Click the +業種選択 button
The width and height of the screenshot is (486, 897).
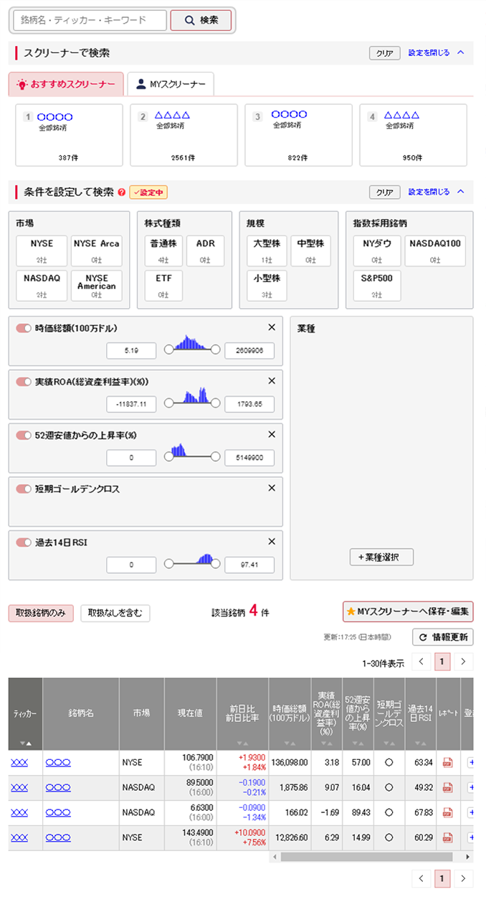click(x=381, y=557)
